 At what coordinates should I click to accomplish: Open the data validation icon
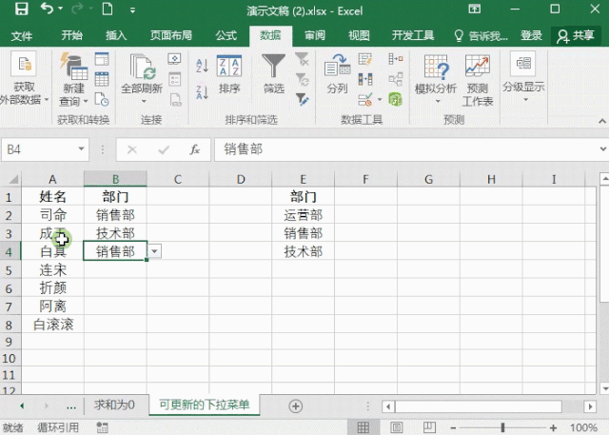click(365, 99)
